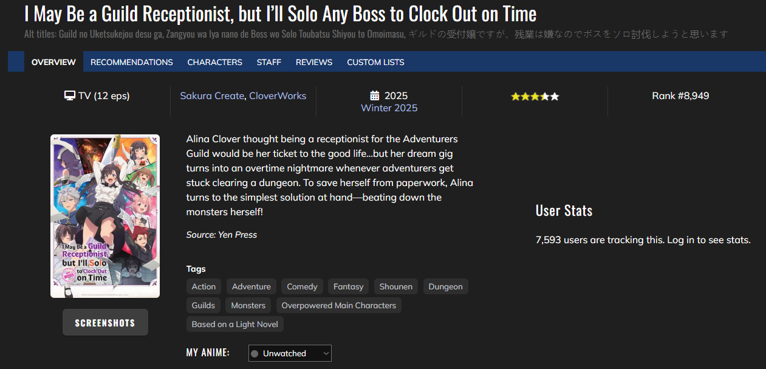Image resolution: width=766 pixels, height=369 pixels.
Task: Open the My Anime status dropdown
Action: pos(290,353)
